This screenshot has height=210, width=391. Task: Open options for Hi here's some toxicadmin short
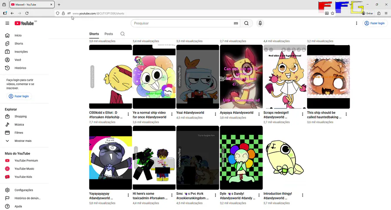[x=172, y=195]
